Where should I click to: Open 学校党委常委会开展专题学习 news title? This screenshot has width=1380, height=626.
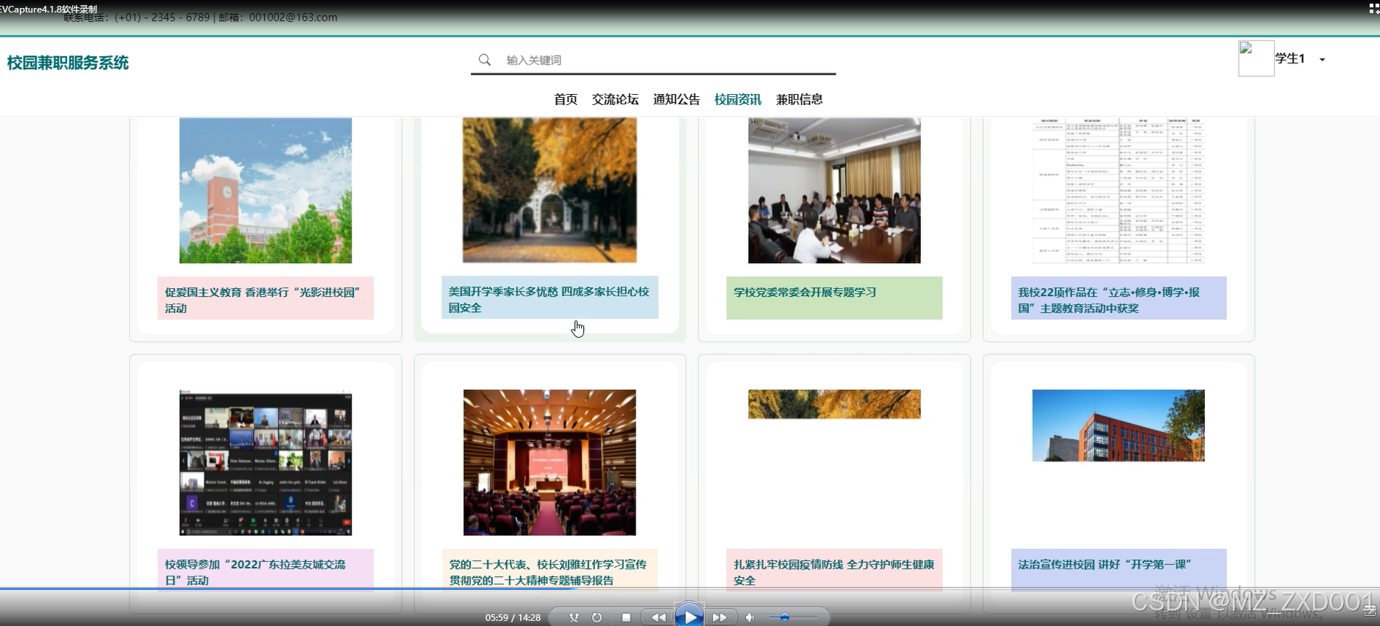[834, 298]
